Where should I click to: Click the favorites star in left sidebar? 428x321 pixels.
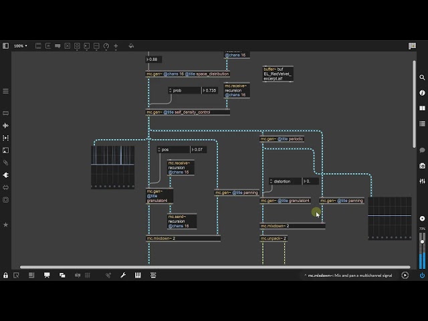(x=5, y=225)
